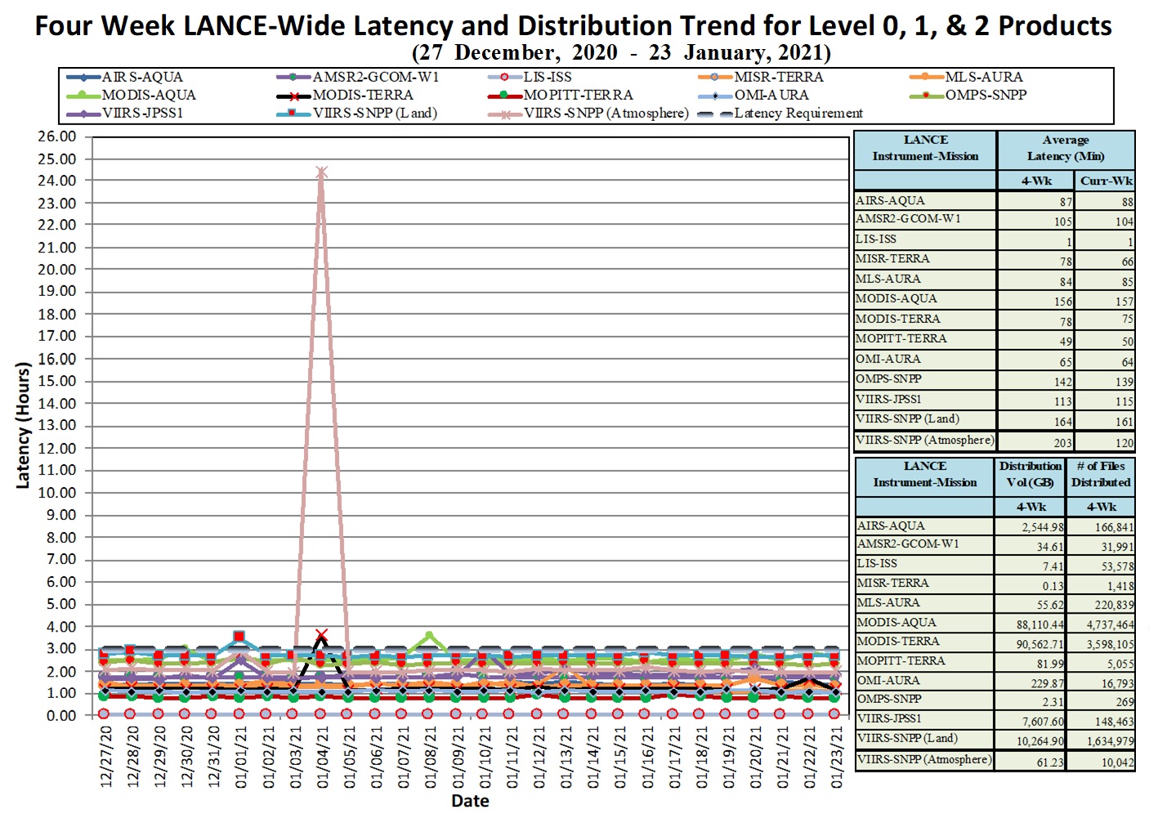Screen dimensions: 1158x832
Task: Click the VIIRS-JPSS1 legend entry
Action: pyautogui.click(x=125, y=113)
